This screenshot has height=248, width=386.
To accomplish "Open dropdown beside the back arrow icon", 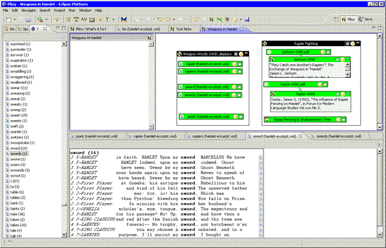I will (x=174, y=19).
